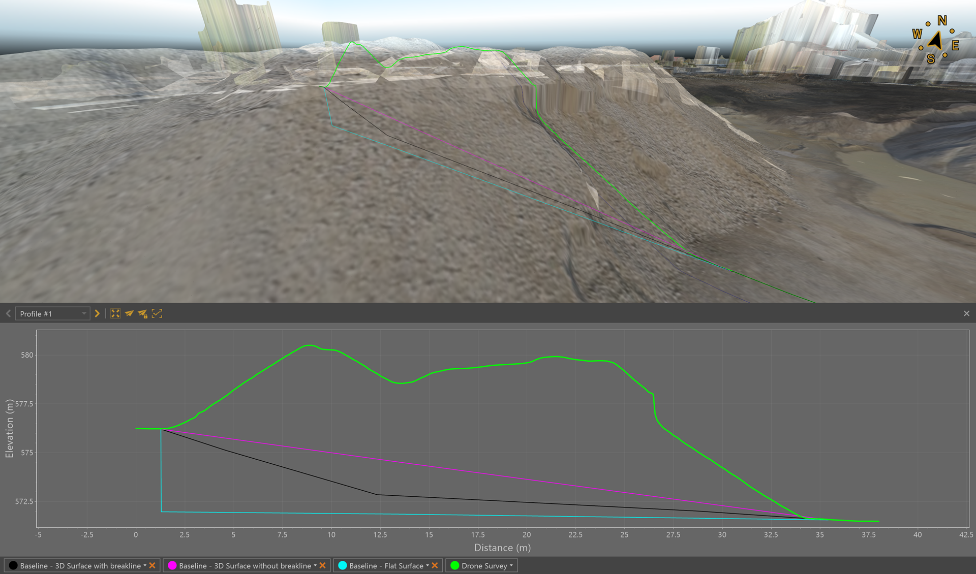The width and height of the screenshot is (976, 574).
Task: Click the fly-to paper plane icon
Action: coord(129,314)
